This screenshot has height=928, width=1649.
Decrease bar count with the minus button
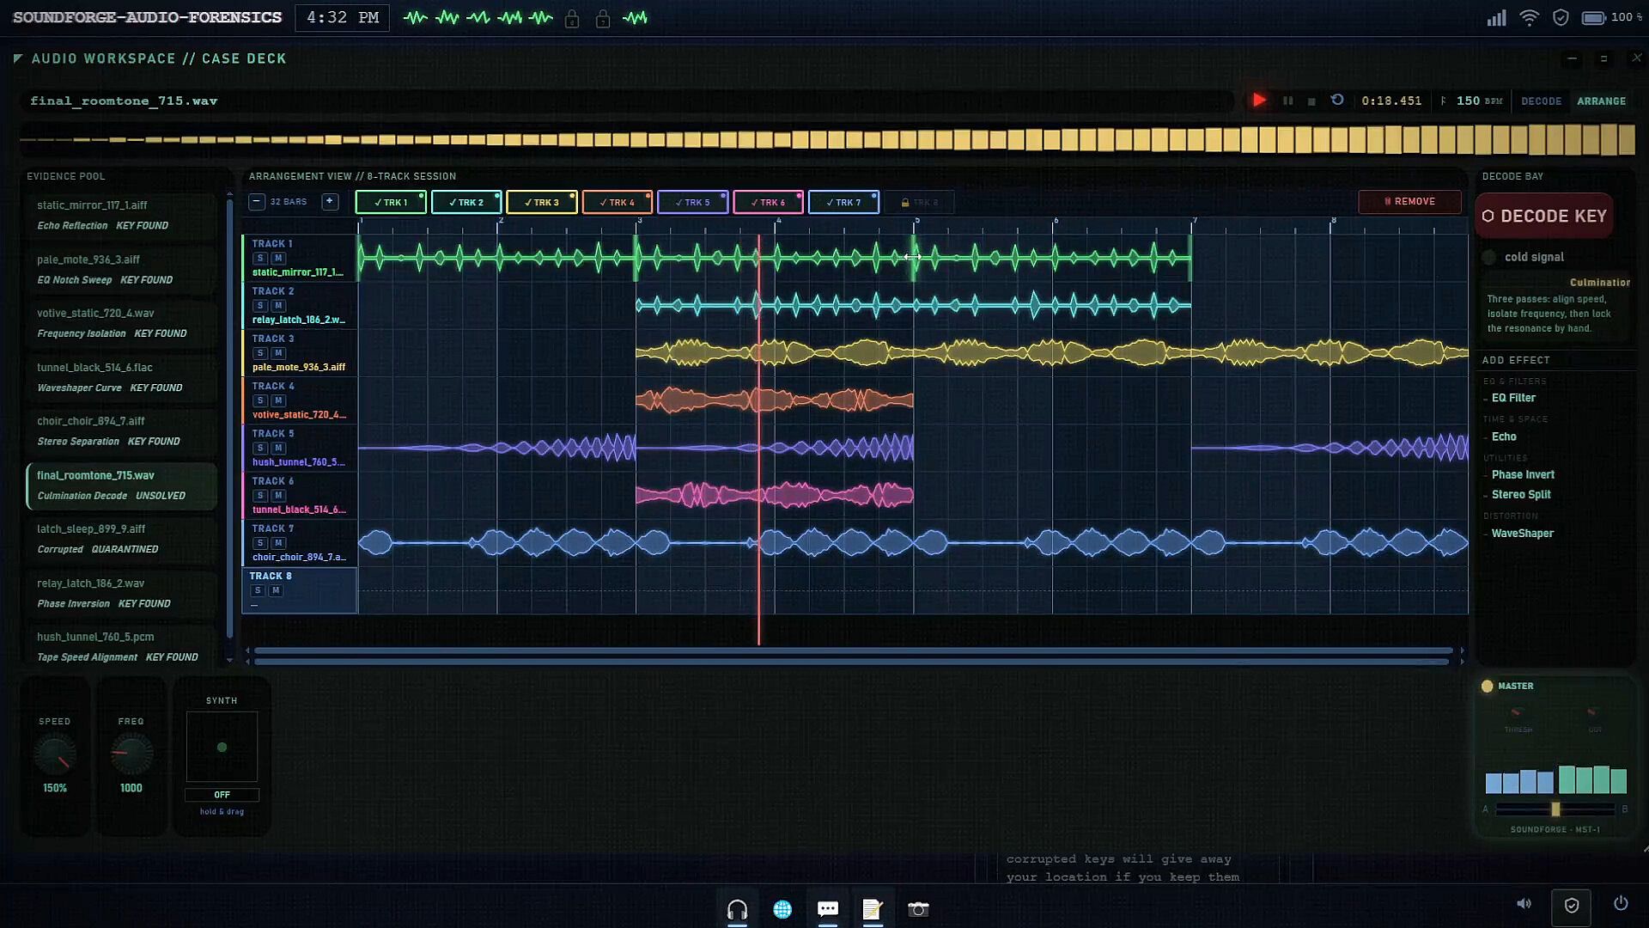click(x=256, y=202)
